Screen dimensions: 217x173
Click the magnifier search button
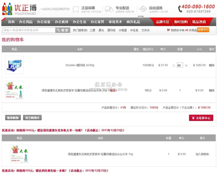tap(62, 30)
